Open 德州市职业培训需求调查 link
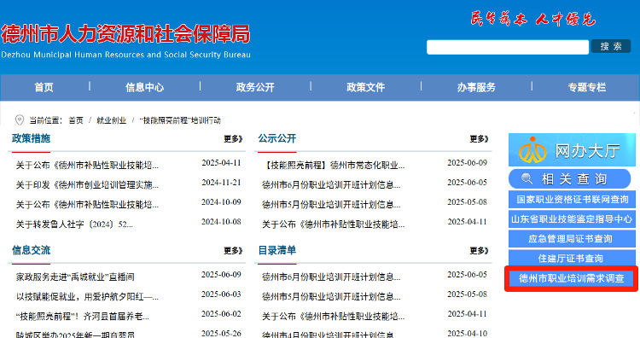The image size is (640, 338). [x=572, y=278]
